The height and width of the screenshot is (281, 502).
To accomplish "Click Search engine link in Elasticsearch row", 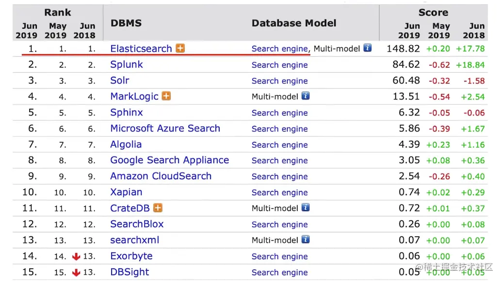I will (x=279, y=49).
